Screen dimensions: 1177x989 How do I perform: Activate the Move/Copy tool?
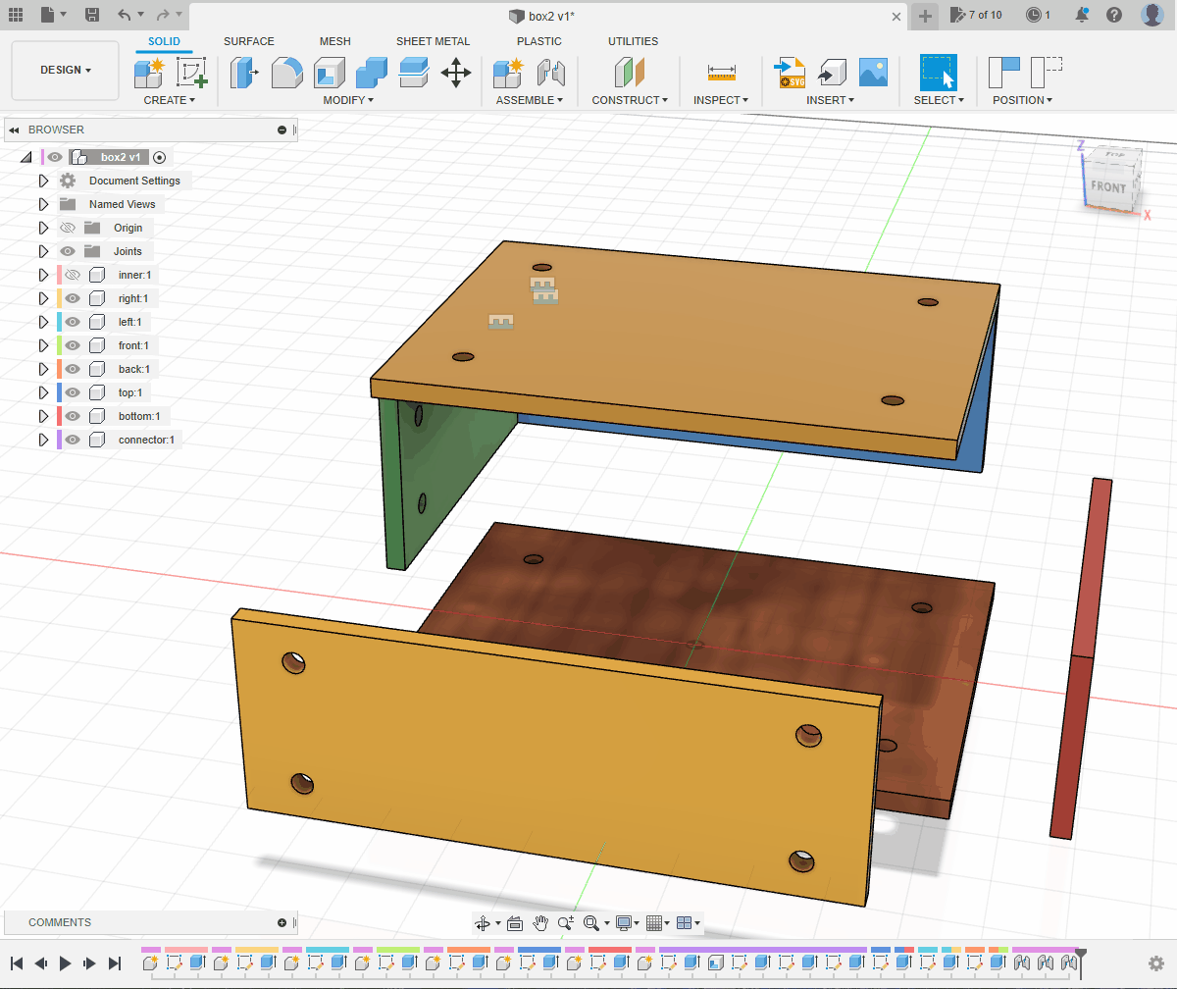(x=456, y=73)
